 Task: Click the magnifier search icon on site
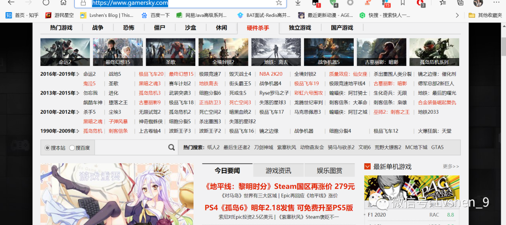point(171,147)
